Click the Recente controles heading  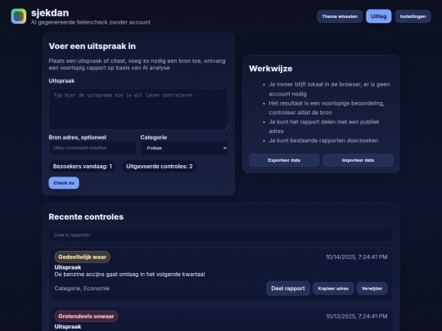click(x=86, y=217)
